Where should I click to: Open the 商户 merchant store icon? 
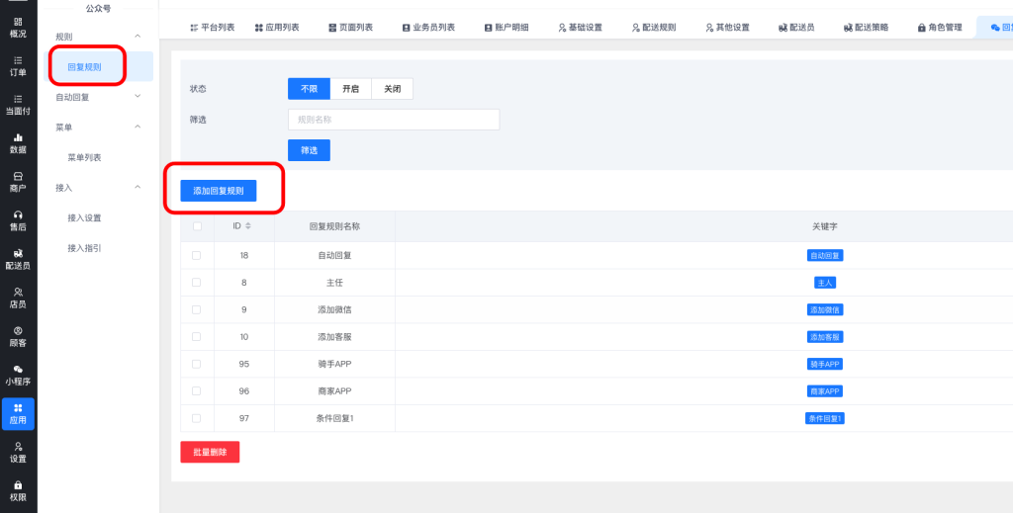click(18, 181)
